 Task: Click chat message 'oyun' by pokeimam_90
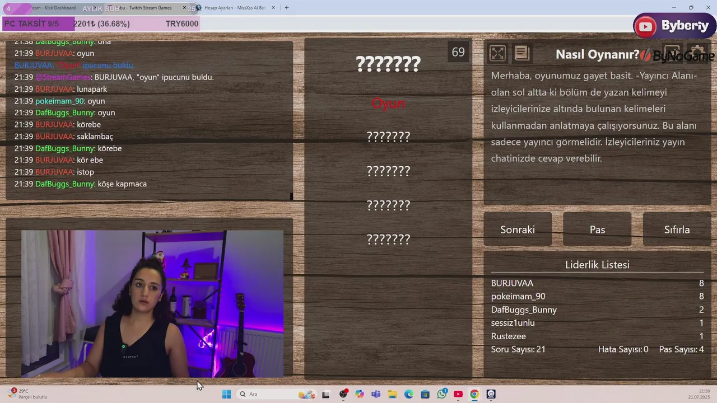pos(59,101)
